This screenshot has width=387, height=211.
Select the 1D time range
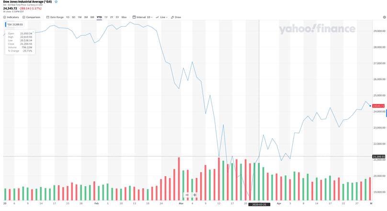point(68,17)
